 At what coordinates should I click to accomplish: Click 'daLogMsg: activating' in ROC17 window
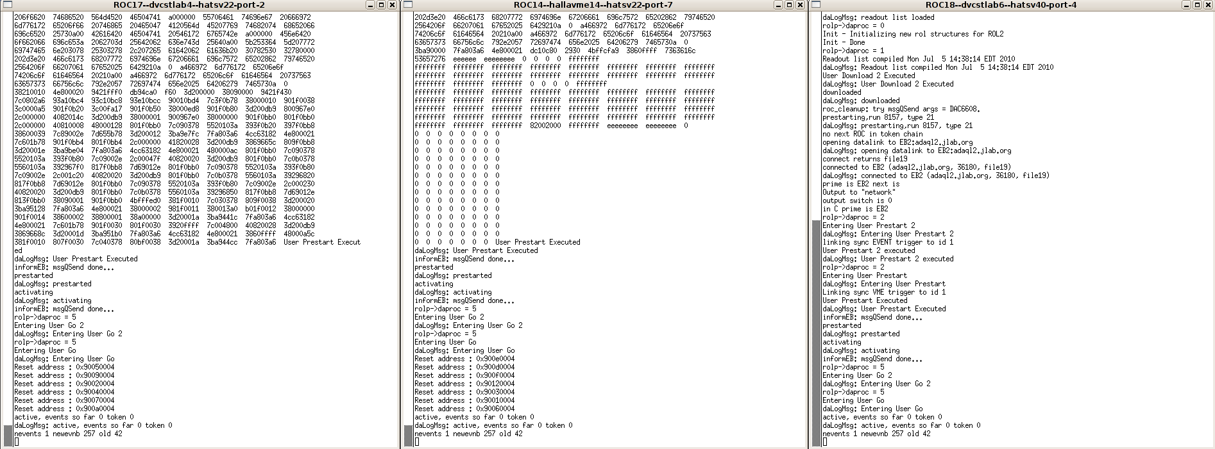point(53,300)
